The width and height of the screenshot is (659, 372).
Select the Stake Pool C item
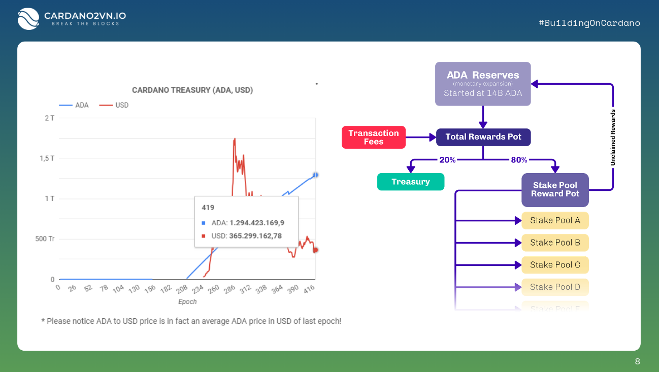click(x=555, y=265)
